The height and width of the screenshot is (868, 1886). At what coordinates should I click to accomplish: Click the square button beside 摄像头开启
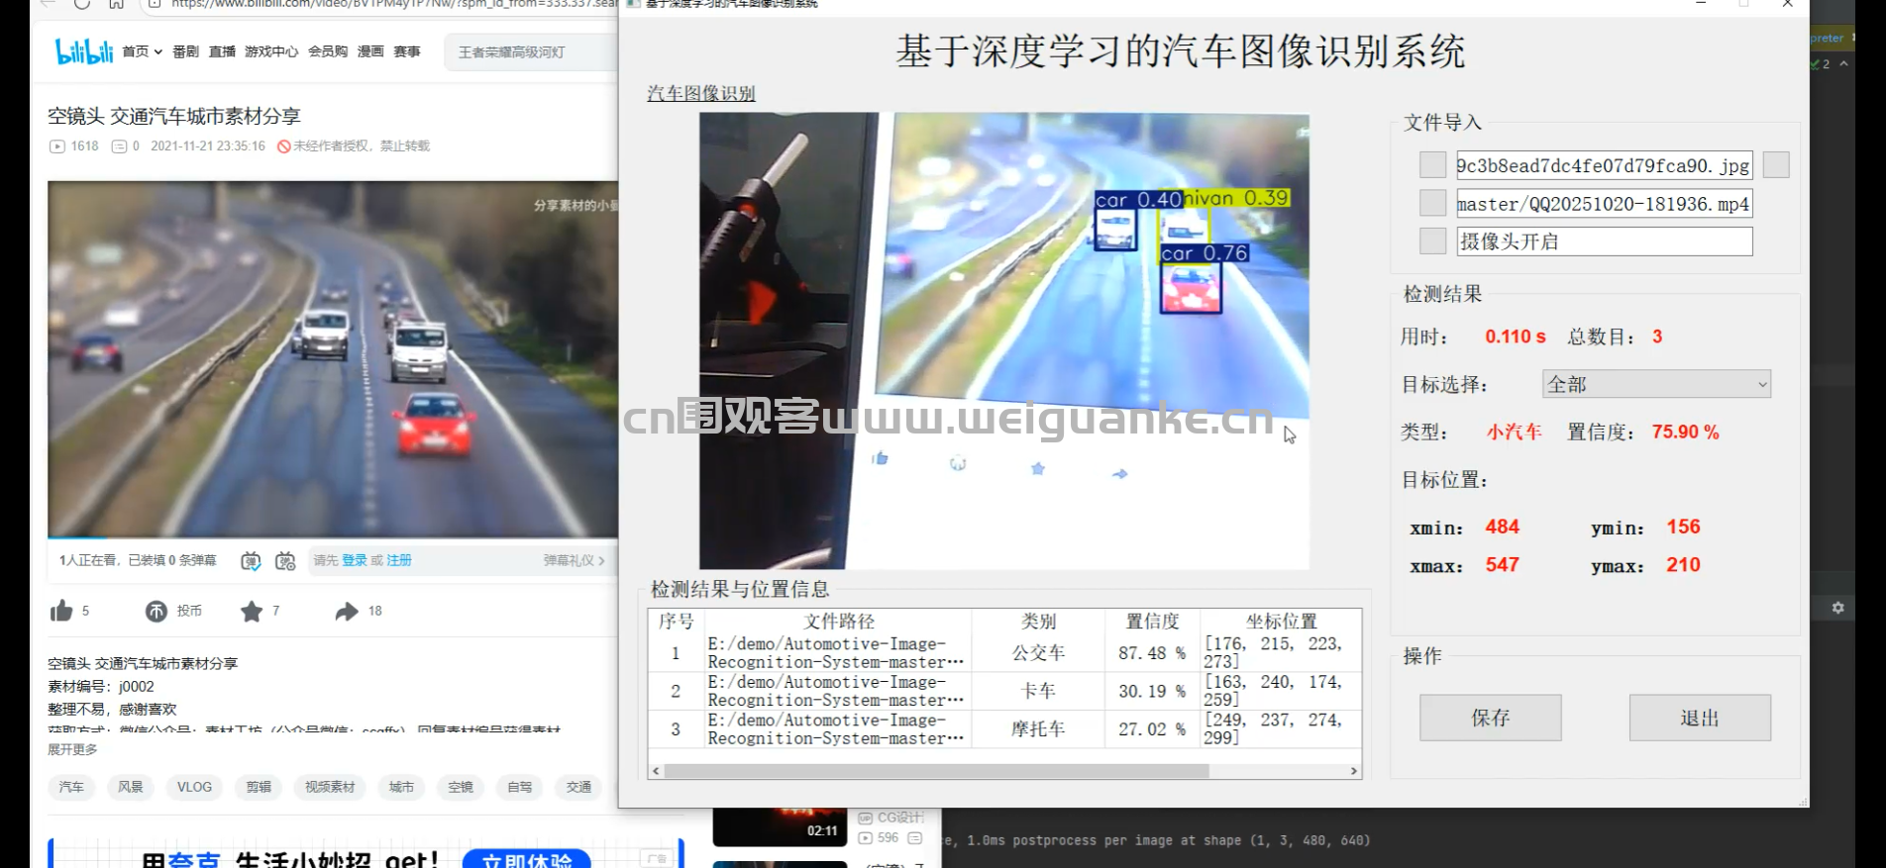1432,241
